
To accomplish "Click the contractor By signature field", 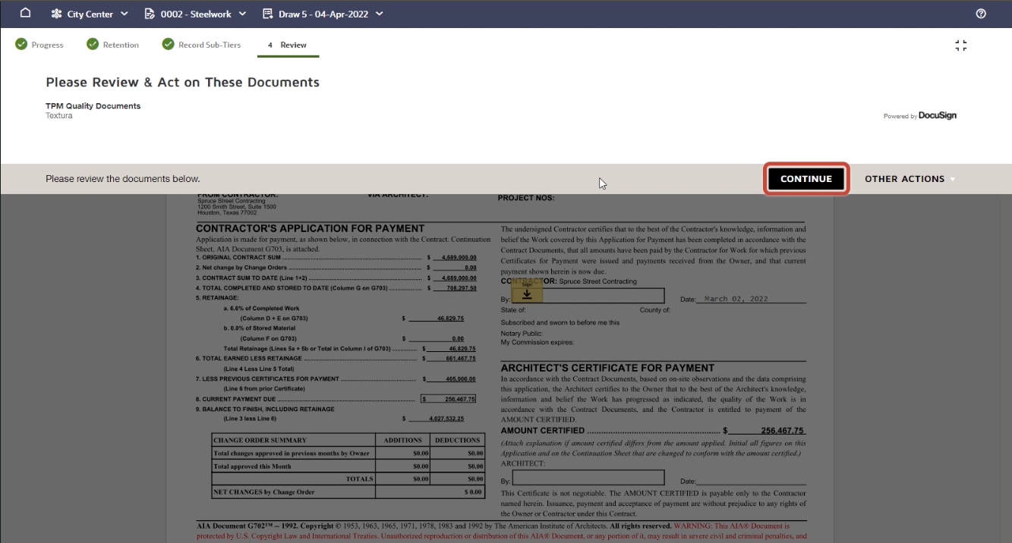I will pyautogui.click(x=588, y=296).
